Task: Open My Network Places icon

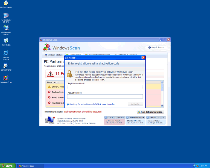Action: click(6, 28)
